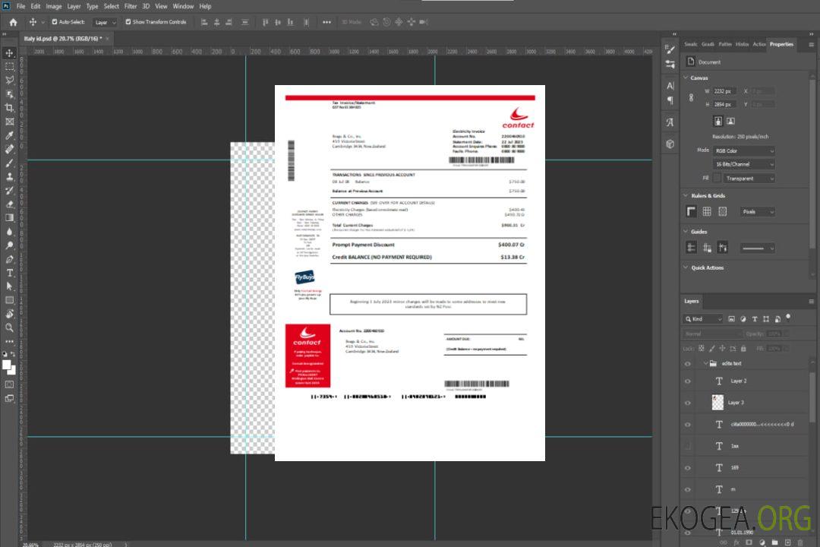
Task: Uncheck the Auto-Select checkbox
Action: [x=55, y=22]
